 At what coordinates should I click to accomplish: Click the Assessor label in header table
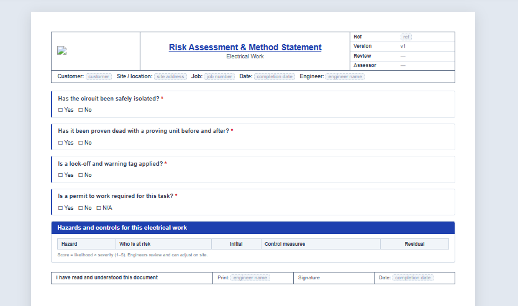(365, 65)
